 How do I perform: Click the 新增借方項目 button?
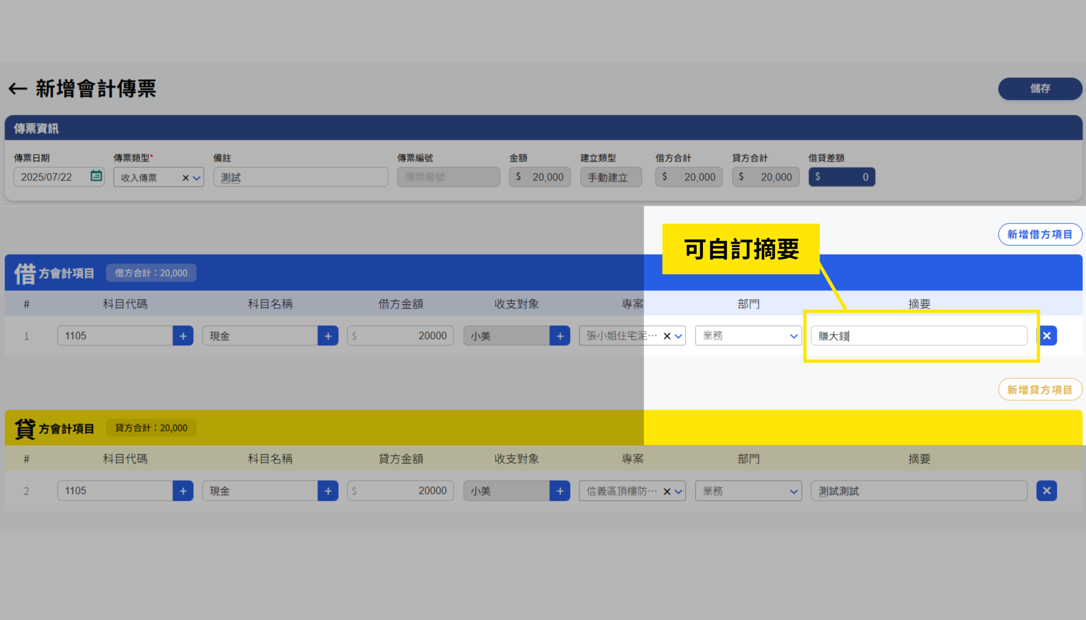(x=1040, y=234)
